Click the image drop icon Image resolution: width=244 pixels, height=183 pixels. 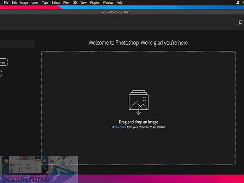(x=139, y=102)
